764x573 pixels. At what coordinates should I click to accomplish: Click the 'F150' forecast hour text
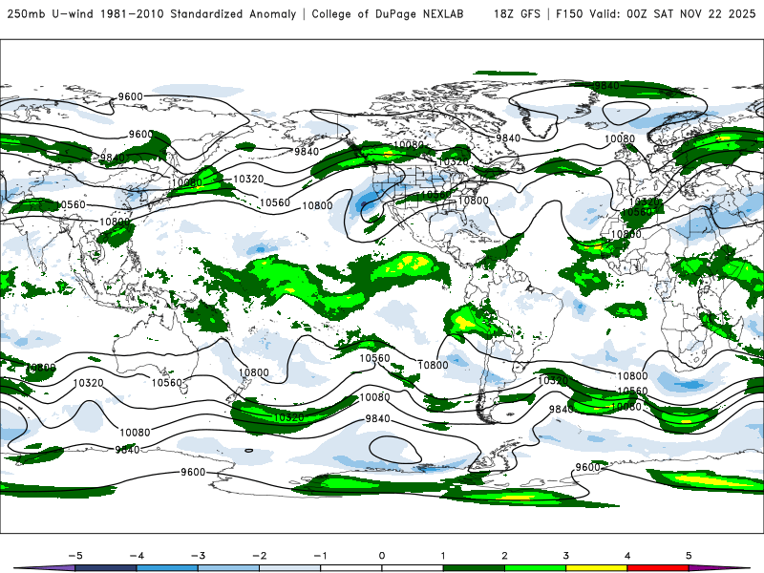click(x=570, y=13)
